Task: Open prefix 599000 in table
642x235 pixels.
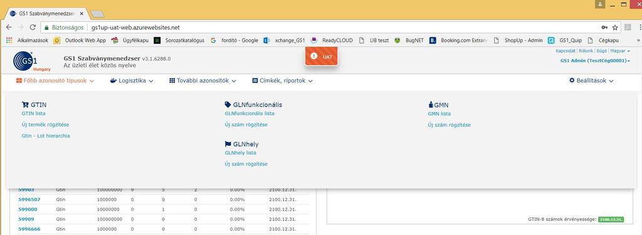Action: click(x=28, y=209)
